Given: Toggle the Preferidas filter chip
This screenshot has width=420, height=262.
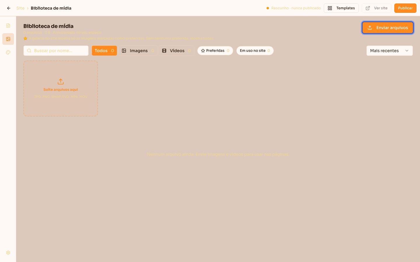Looking at the screenshot, I should 215,51.
